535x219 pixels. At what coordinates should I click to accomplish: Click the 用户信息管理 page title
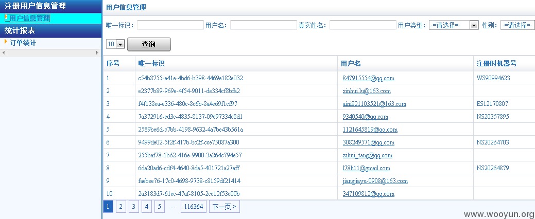point(126,8)
